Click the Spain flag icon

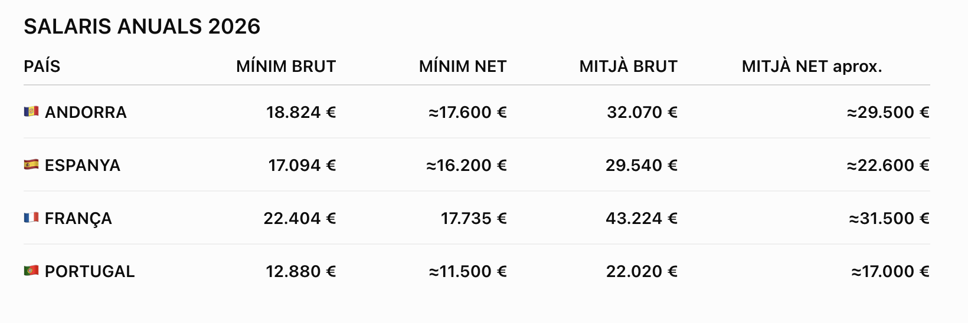pos(31,164)
